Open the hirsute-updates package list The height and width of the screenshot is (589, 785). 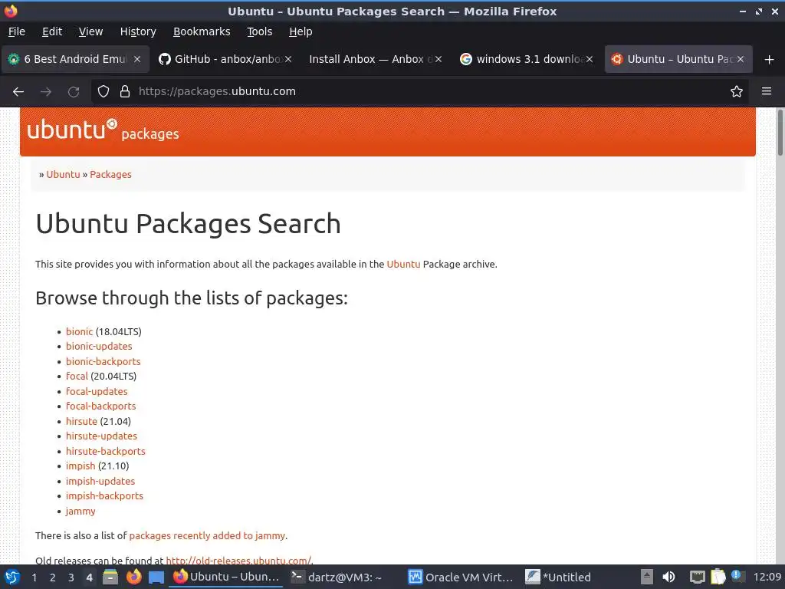[x=101, y=436]
